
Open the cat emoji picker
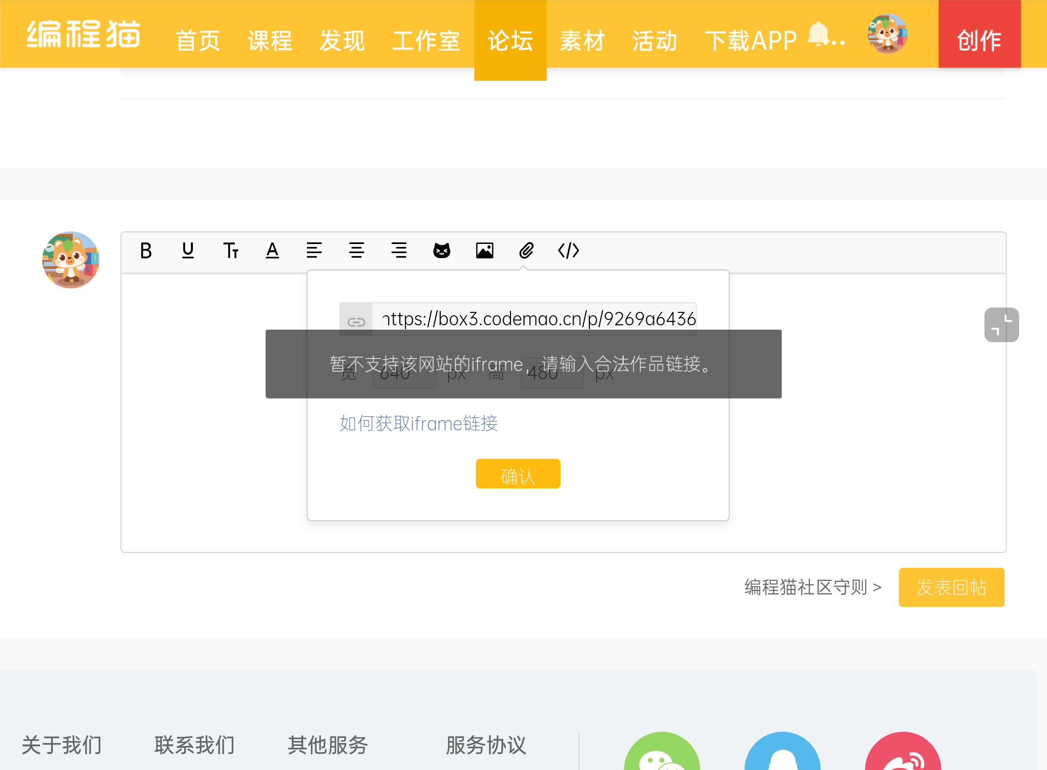click(442, 251)
